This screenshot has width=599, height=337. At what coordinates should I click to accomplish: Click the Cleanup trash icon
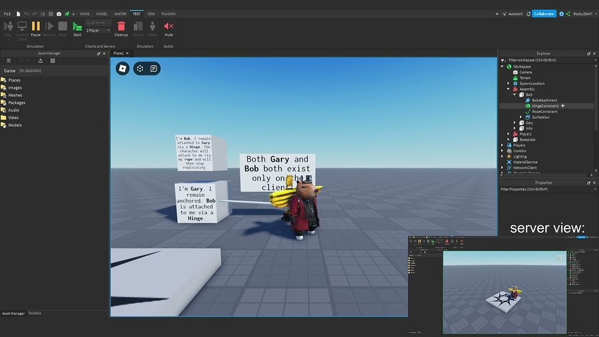point(121,27)
